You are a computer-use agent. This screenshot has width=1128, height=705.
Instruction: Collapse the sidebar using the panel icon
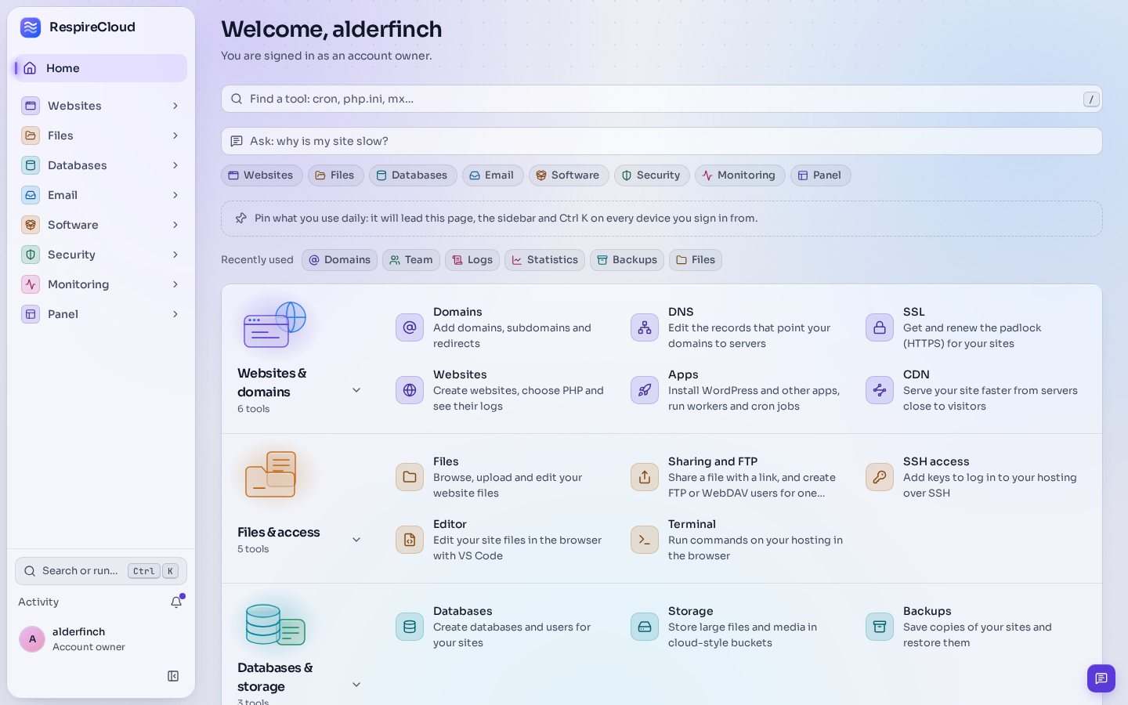(173, 676)
